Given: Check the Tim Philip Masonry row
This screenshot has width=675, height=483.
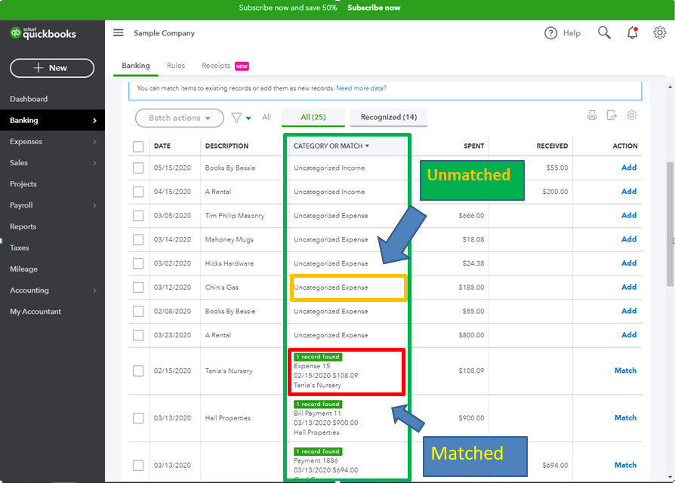Looking at the screenshot, I should click(x=138, y=216).
